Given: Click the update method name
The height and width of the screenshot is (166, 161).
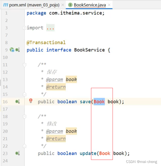Looking at the screenshot, I should 88,154.
